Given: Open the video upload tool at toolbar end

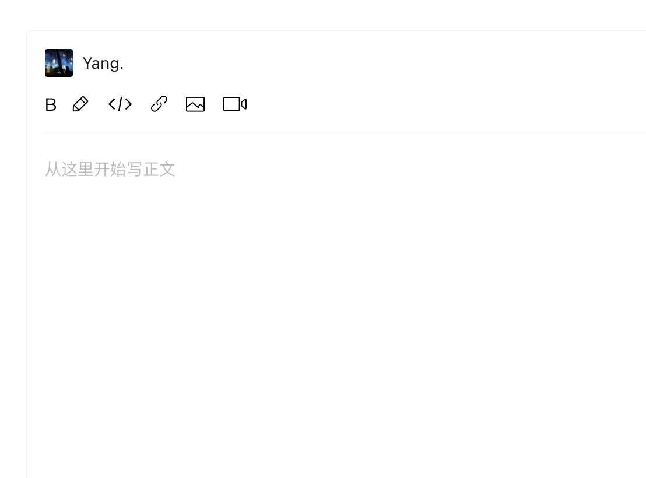Looking at the screenshot, I should point(235,104).
